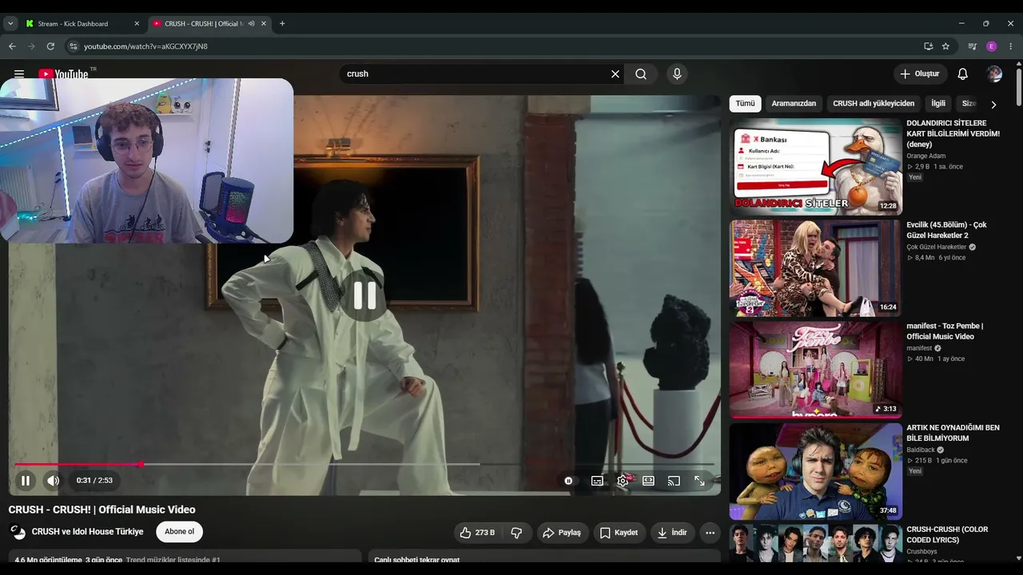The image size is (1023, 575).
Task: Save the video with Kaydet
Action: coord(619,533)
